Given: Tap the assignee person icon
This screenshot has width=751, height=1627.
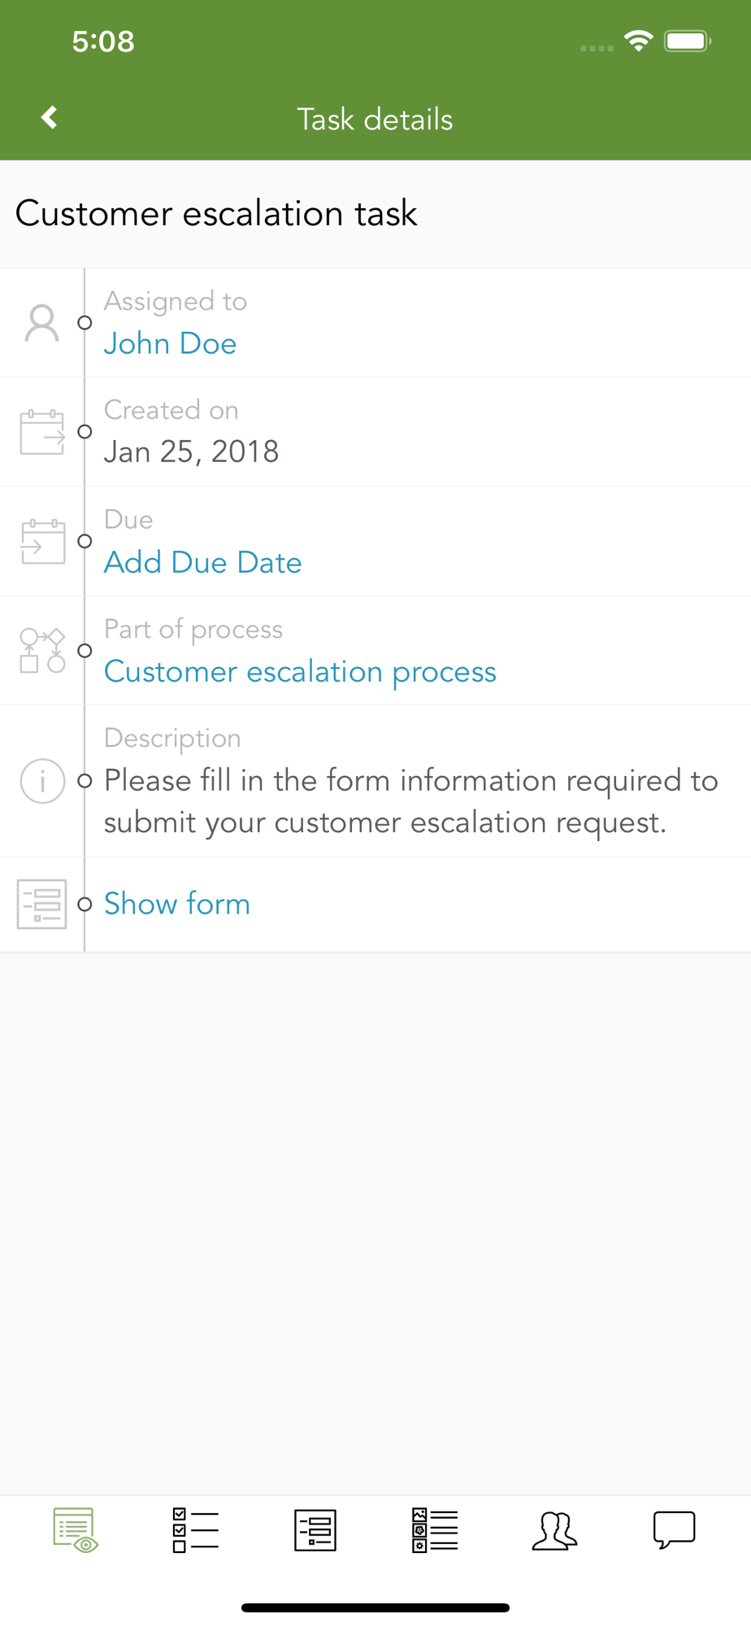Looking at the screenshot, I should tap(41, 323).
